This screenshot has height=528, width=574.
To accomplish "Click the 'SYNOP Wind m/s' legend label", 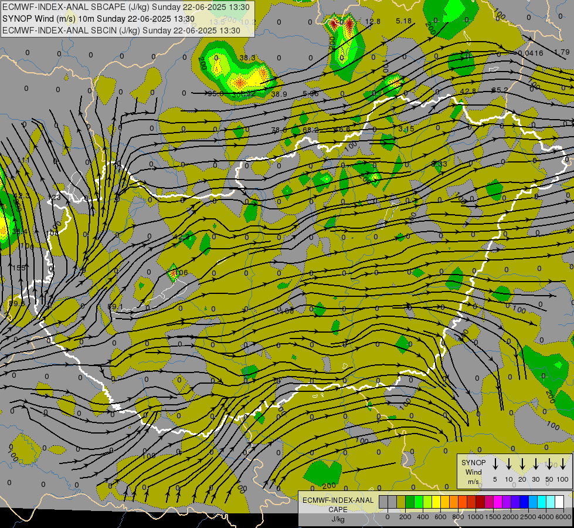I will [x=473, y=472].
